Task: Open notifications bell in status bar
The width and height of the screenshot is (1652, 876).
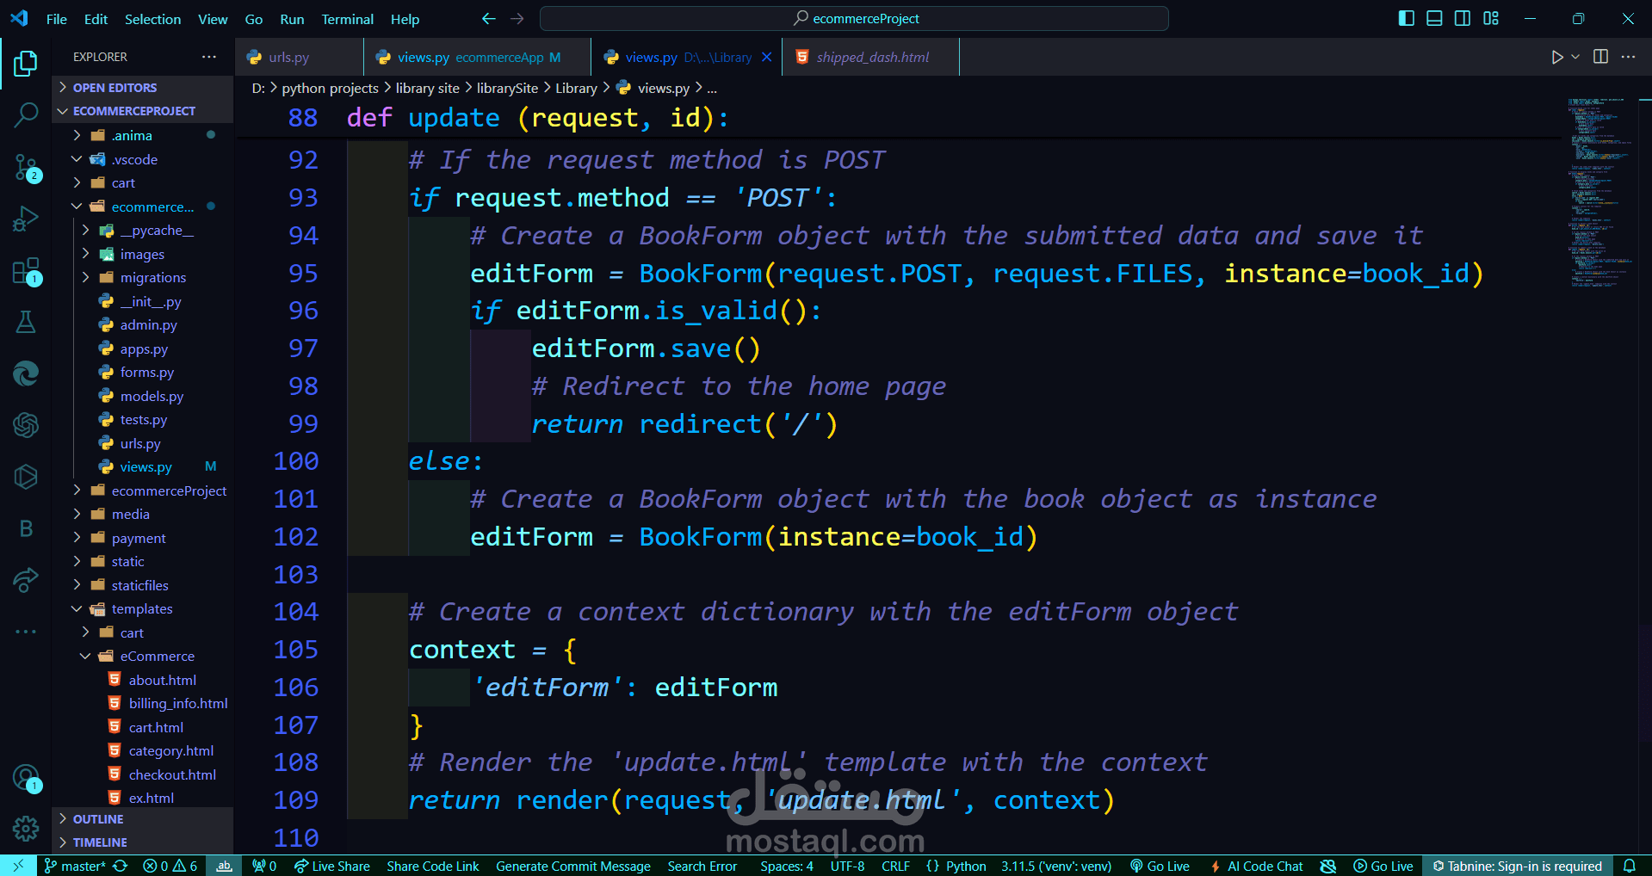Action: [x=1629, y=866]
